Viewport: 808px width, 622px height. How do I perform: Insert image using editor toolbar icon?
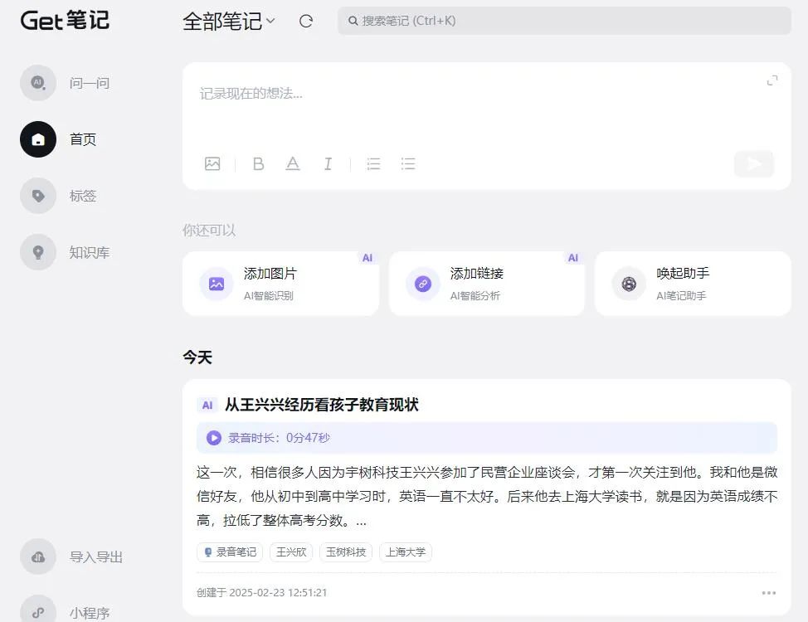point(212,164)
